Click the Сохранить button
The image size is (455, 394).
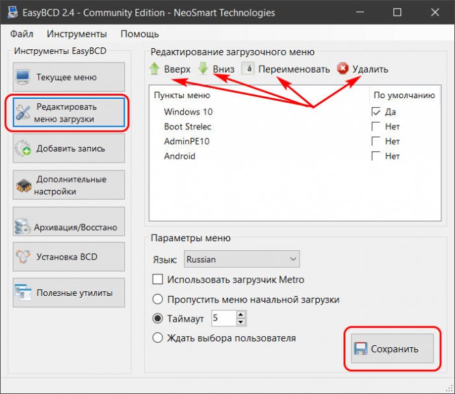click(393, 348)
